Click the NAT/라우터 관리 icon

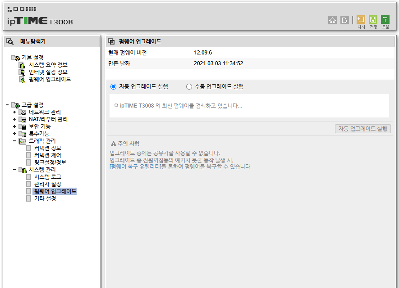[x=23, y=119]
